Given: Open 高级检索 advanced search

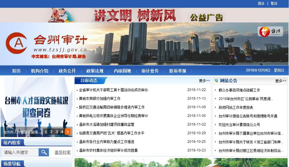Looking at the screenshot, I should point(62,152).
